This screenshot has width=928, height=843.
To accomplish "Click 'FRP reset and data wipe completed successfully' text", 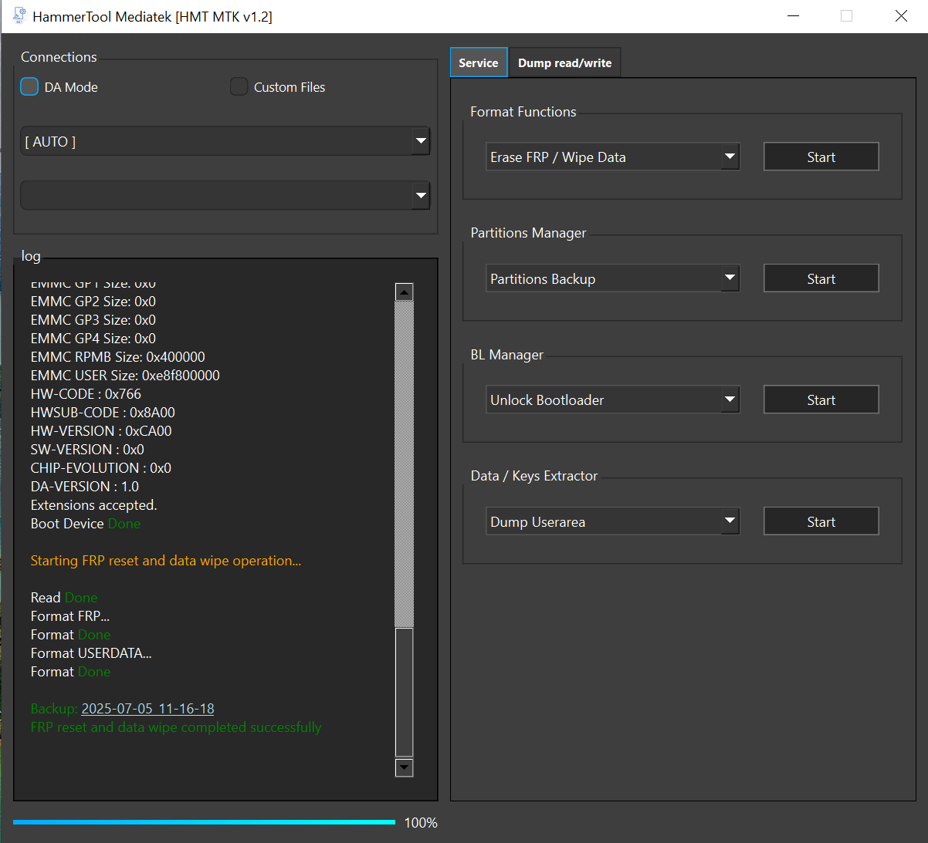I will [176, 727].
